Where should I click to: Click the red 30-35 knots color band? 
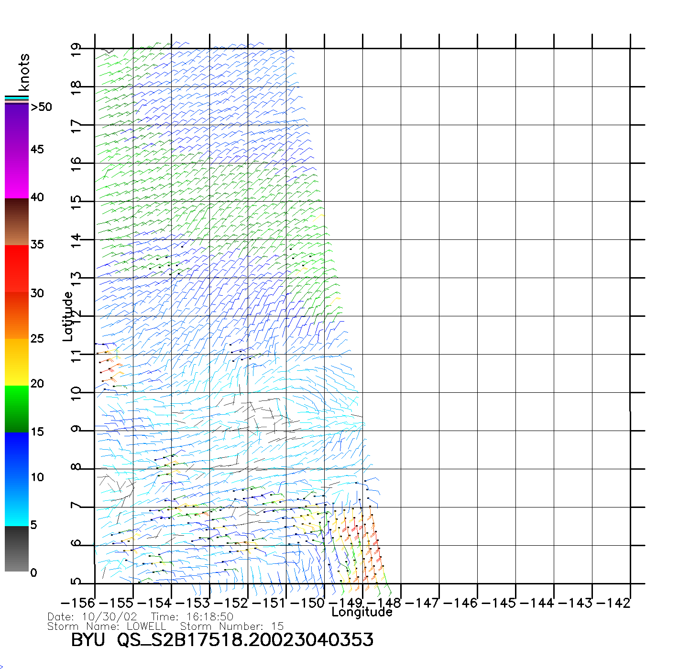point(17,269)
